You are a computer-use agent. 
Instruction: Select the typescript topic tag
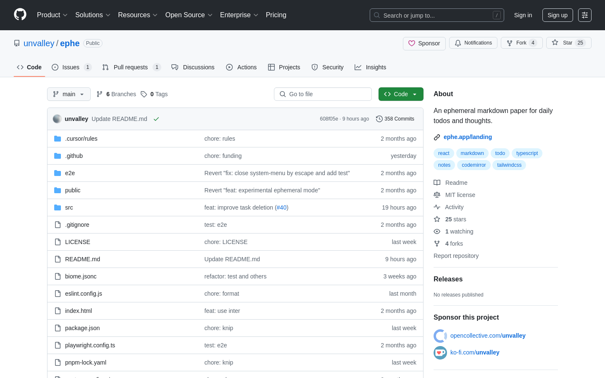point(527,153)
